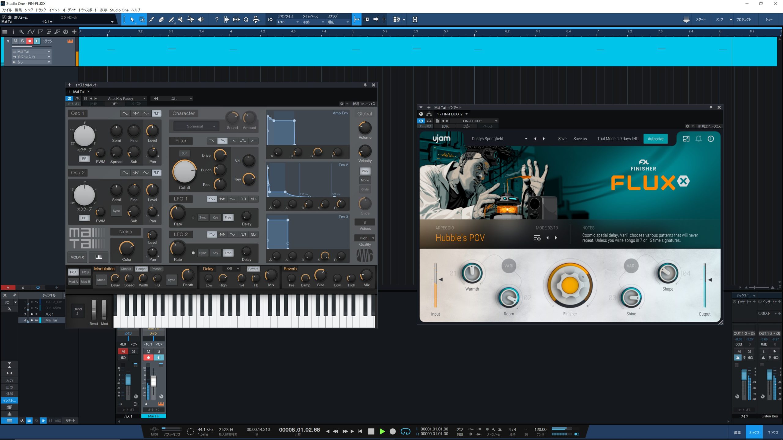Toggle LFO 1 Sync button
The image size is (783, 440).
click(203, 218)
